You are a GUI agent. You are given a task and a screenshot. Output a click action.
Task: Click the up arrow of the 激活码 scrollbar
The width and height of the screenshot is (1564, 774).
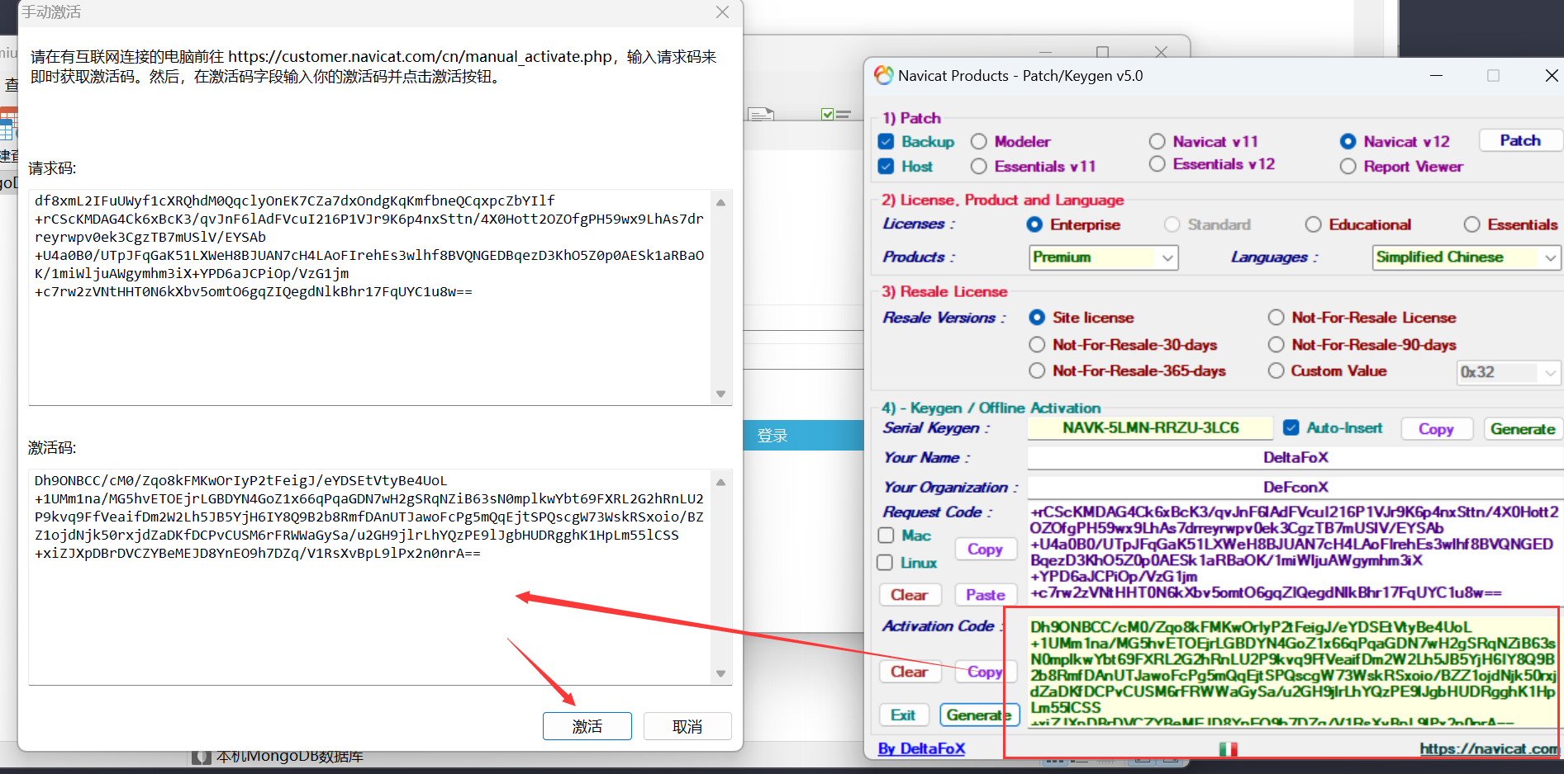720,482
